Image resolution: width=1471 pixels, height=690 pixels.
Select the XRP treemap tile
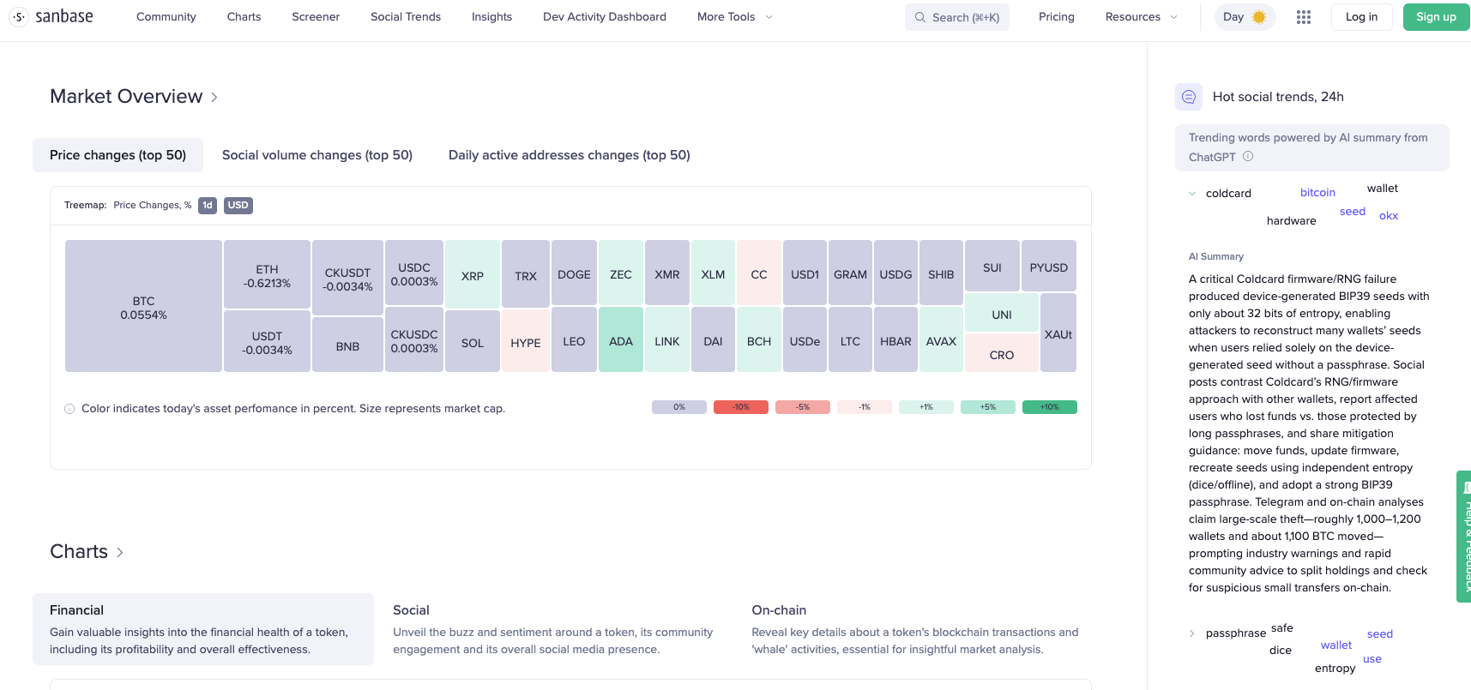(x=473, y=274)
